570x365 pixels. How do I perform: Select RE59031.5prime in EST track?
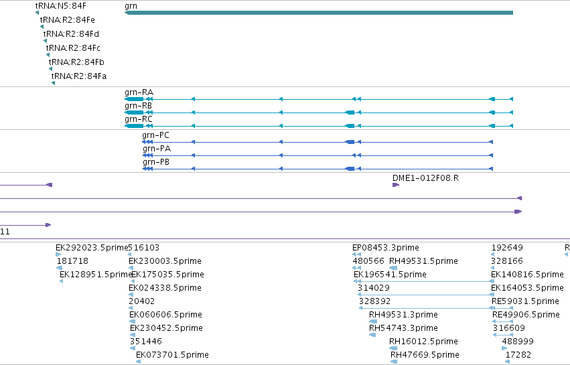525,301
